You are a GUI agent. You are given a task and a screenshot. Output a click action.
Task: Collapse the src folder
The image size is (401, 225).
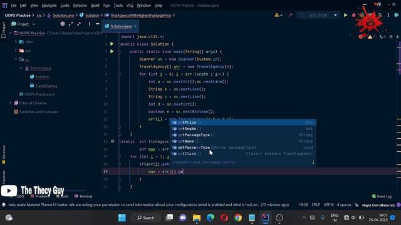click(16, 59)
